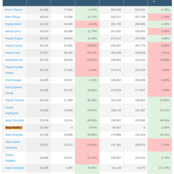Open the Toyota Highlander link

coord(12,110)
